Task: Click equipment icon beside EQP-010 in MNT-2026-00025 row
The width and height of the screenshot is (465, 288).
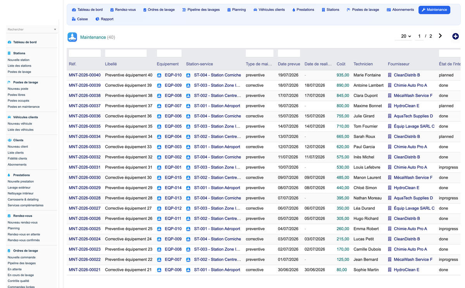Action: click(159, 229)
